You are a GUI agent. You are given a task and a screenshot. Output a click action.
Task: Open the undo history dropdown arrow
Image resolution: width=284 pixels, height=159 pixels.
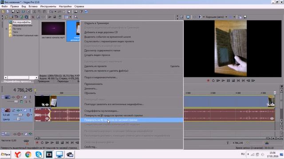pos(55,11)
